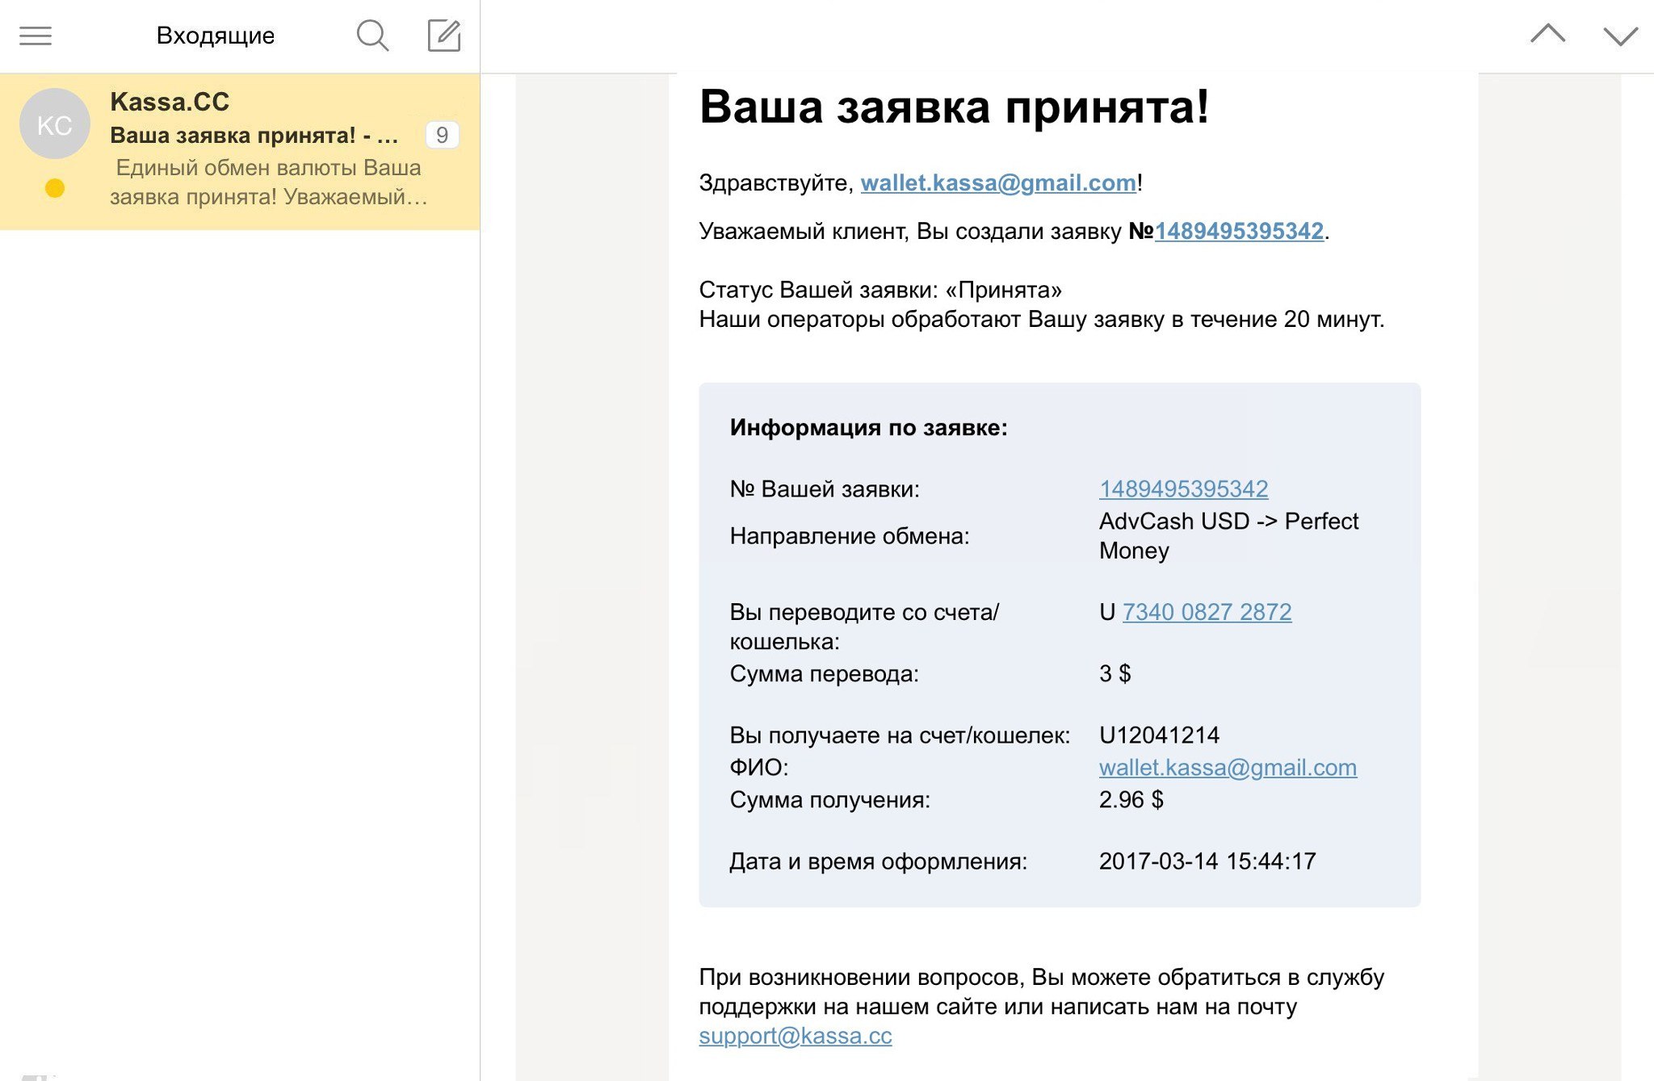Screen dimensions: 1654x1081
Task: Click request number link in information table
Action: (1183, 489)
